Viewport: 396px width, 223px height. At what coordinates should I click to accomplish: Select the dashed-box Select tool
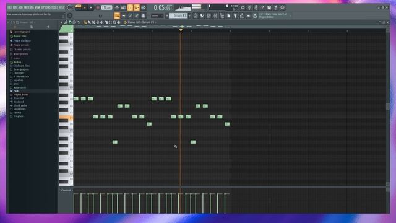tap(110, 22)
